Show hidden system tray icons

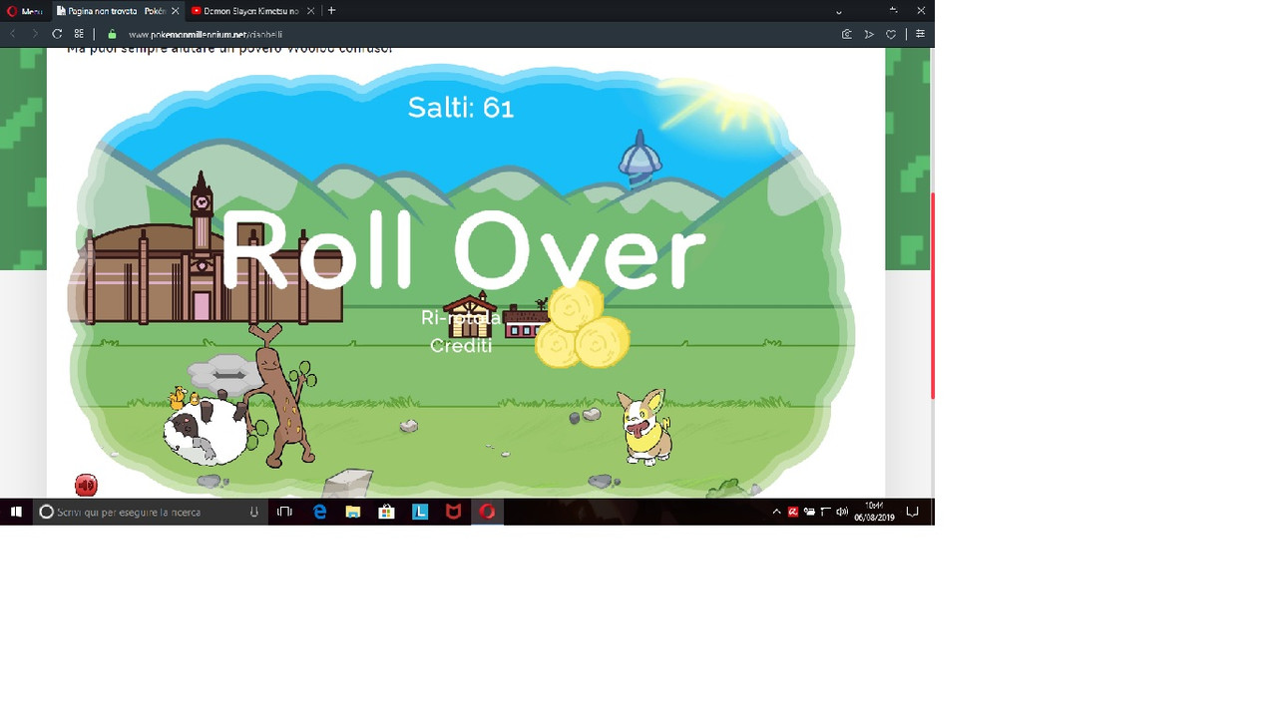click(x=777, y=512)
